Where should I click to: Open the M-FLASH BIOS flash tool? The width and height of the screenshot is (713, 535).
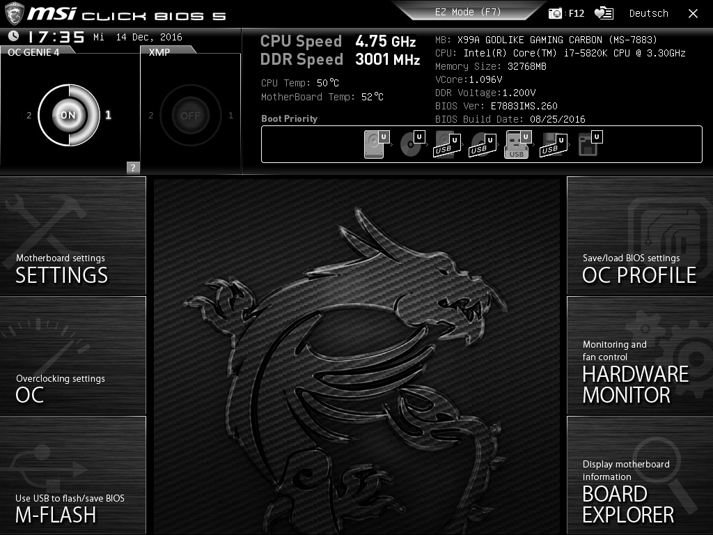click(x=72, y=475)
